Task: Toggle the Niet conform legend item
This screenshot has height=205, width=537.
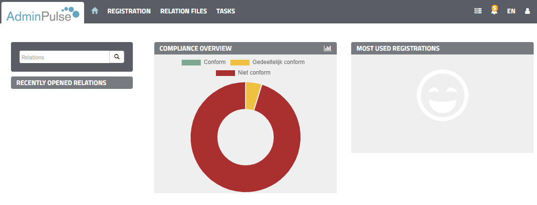Action: click(243, 73)
